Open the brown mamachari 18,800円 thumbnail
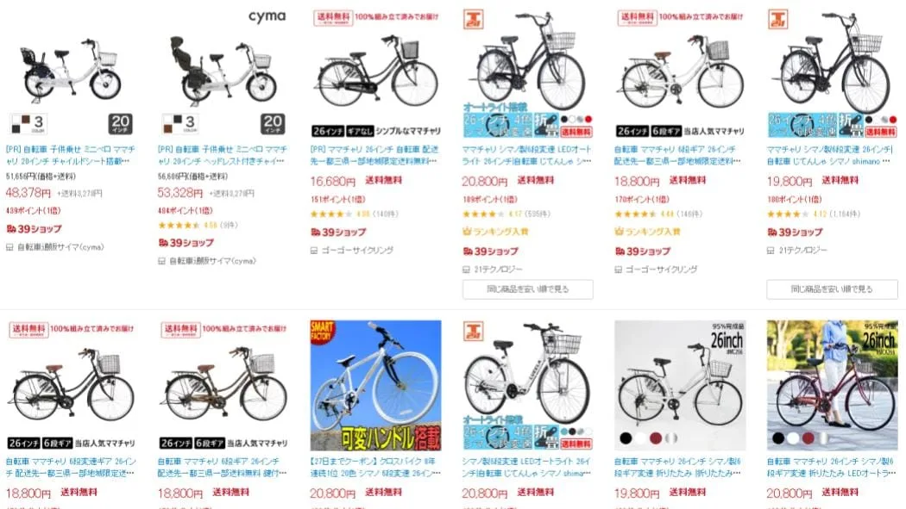Viewport: 906px width, 509px height. 223,385
